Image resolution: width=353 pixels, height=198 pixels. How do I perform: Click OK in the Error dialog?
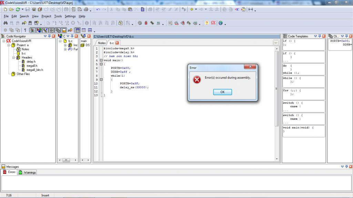[222, 92]
